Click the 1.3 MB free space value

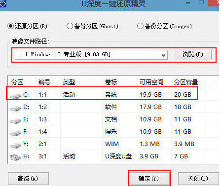point(149,144)
